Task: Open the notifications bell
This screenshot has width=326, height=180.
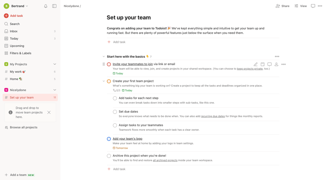Action: coord(46,6)
